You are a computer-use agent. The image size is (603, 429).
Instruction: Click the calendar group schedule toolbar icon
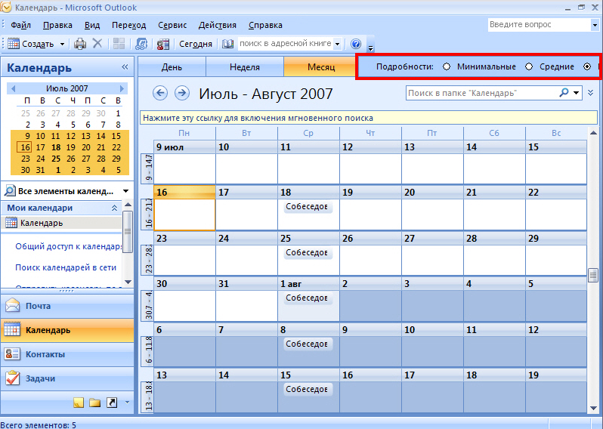click(163, 44)
